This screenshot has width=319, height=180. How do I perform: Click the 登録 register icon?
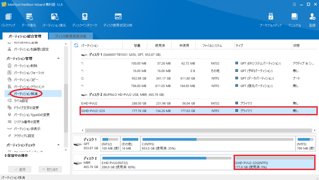312,20
